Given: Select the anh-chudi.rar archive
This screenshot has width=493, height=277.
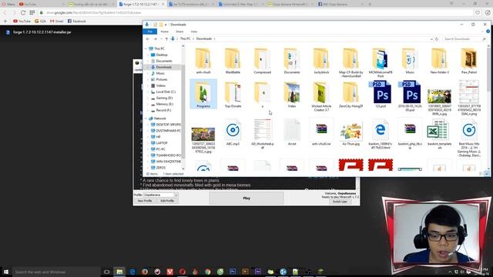Looking at the screenshot, I should click(x=321, y=132).
